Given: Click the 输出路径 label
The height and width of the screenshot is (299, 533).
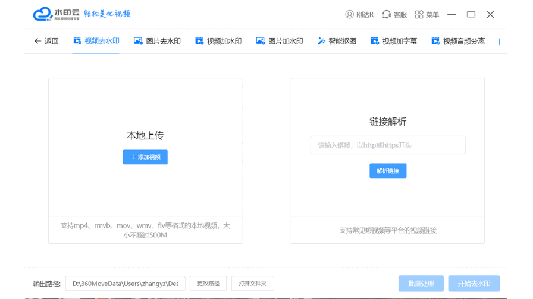Looking at the screenshot, I should (x=47, y=284).
